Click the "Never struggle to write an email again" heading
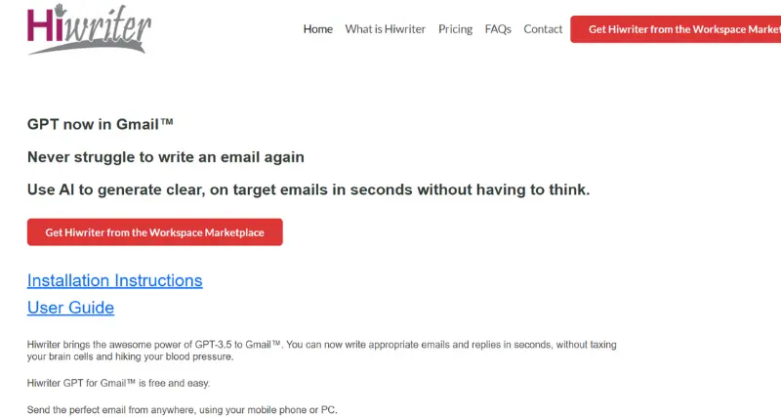Image resolution: width=781 pixels, height=417 pixels. [166, 157]
